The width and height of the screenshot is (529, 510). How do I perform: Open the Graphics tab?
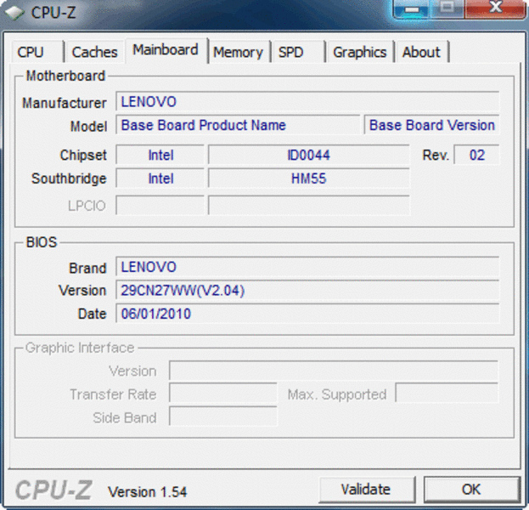(x=360, y=52)
